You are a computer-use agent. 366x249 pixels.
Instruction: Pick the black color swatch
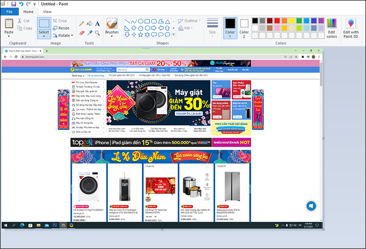(255, 21)
